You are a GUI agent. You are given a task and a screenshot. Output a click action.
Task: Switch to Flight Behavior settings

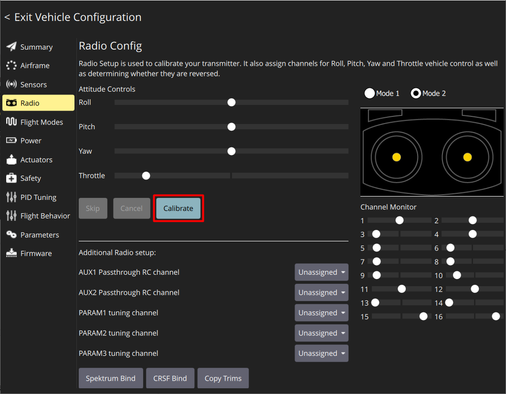[11, 216]
